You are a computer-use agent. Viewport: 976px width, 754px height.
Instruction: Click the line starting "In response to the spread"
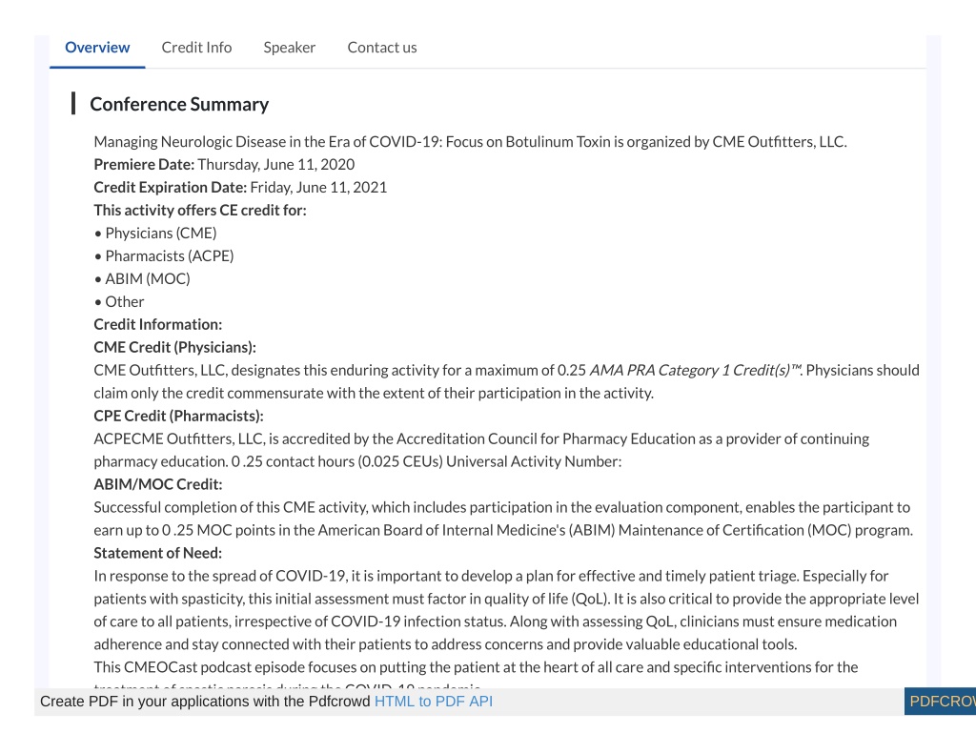(x=491, y=576)
